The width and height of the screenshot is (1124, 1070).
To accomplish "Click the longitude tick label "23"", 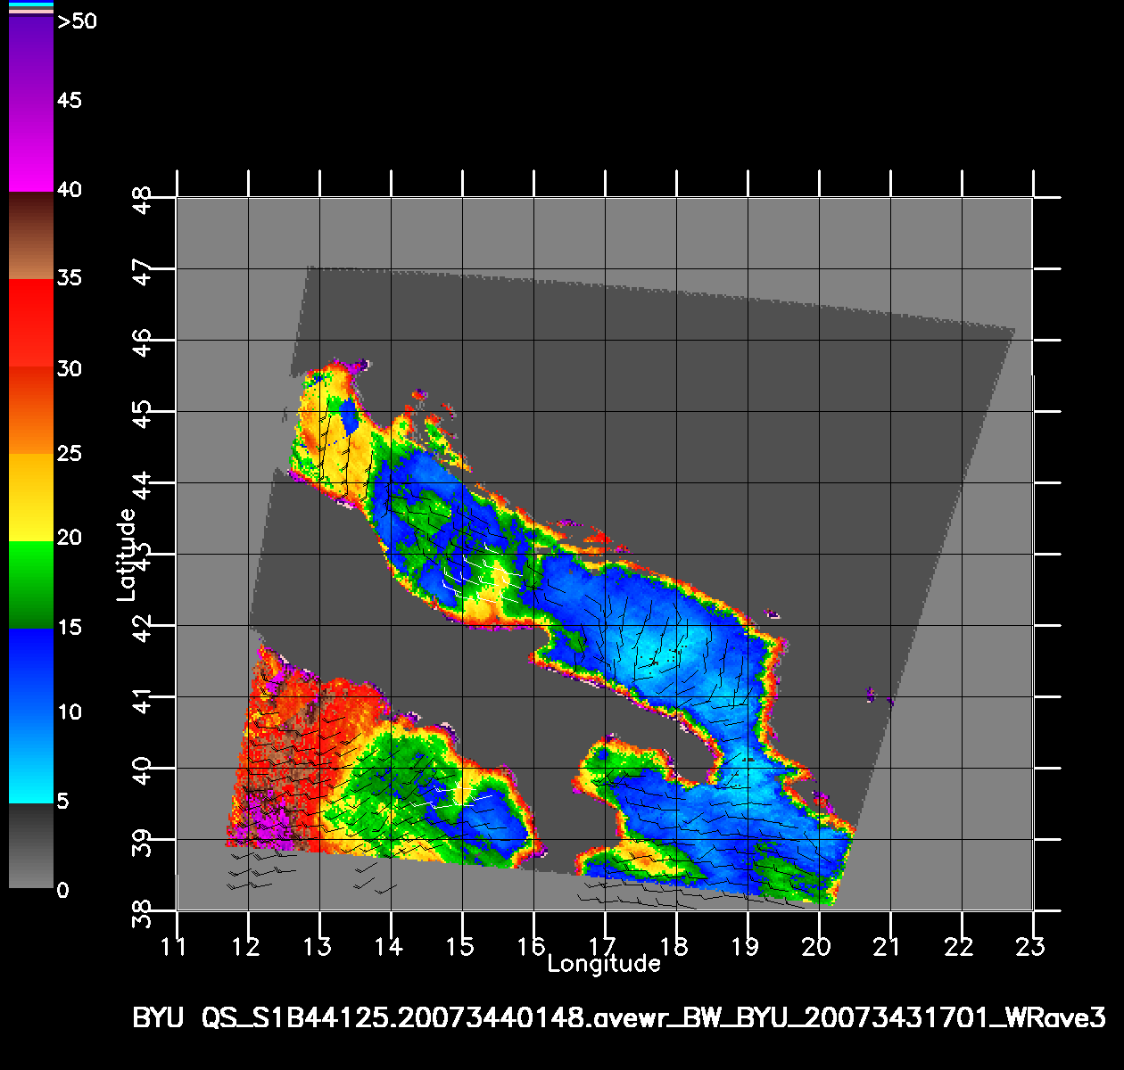I will [x=1031, y=946].
